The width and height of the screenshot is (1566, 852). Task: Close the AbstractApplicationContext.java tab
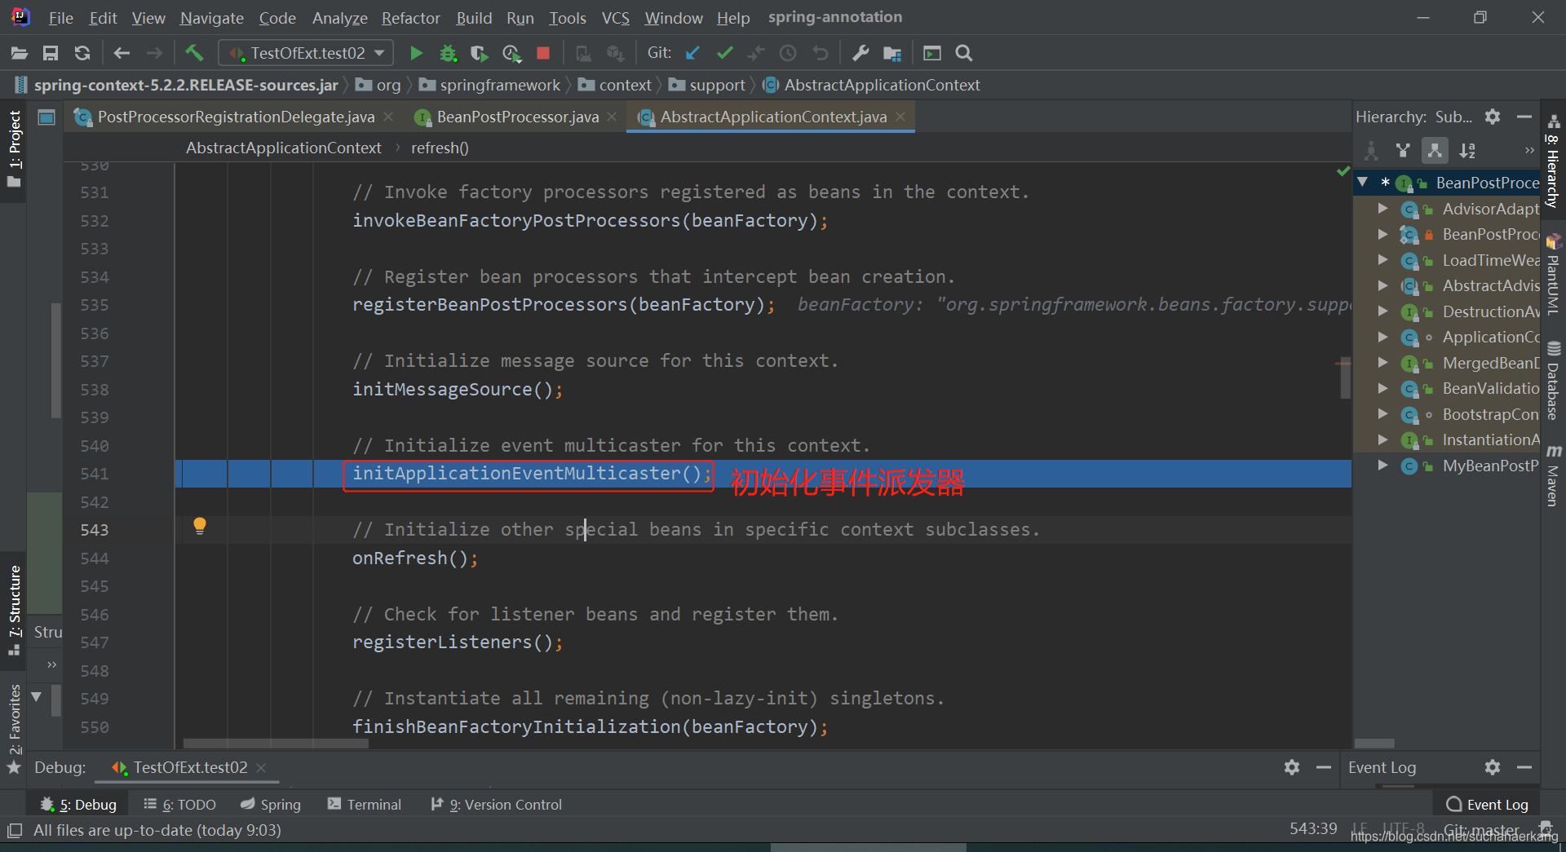coord(900,117)
